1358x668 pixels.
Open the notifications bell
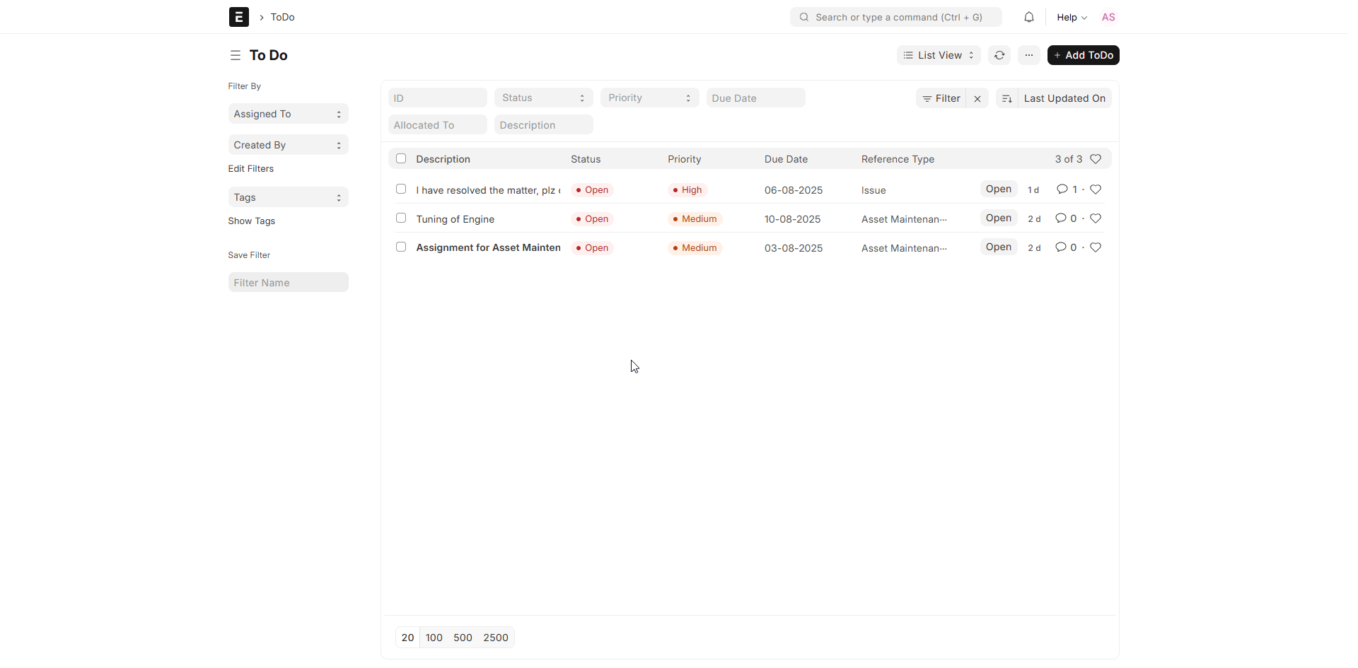pos(1029,17)
